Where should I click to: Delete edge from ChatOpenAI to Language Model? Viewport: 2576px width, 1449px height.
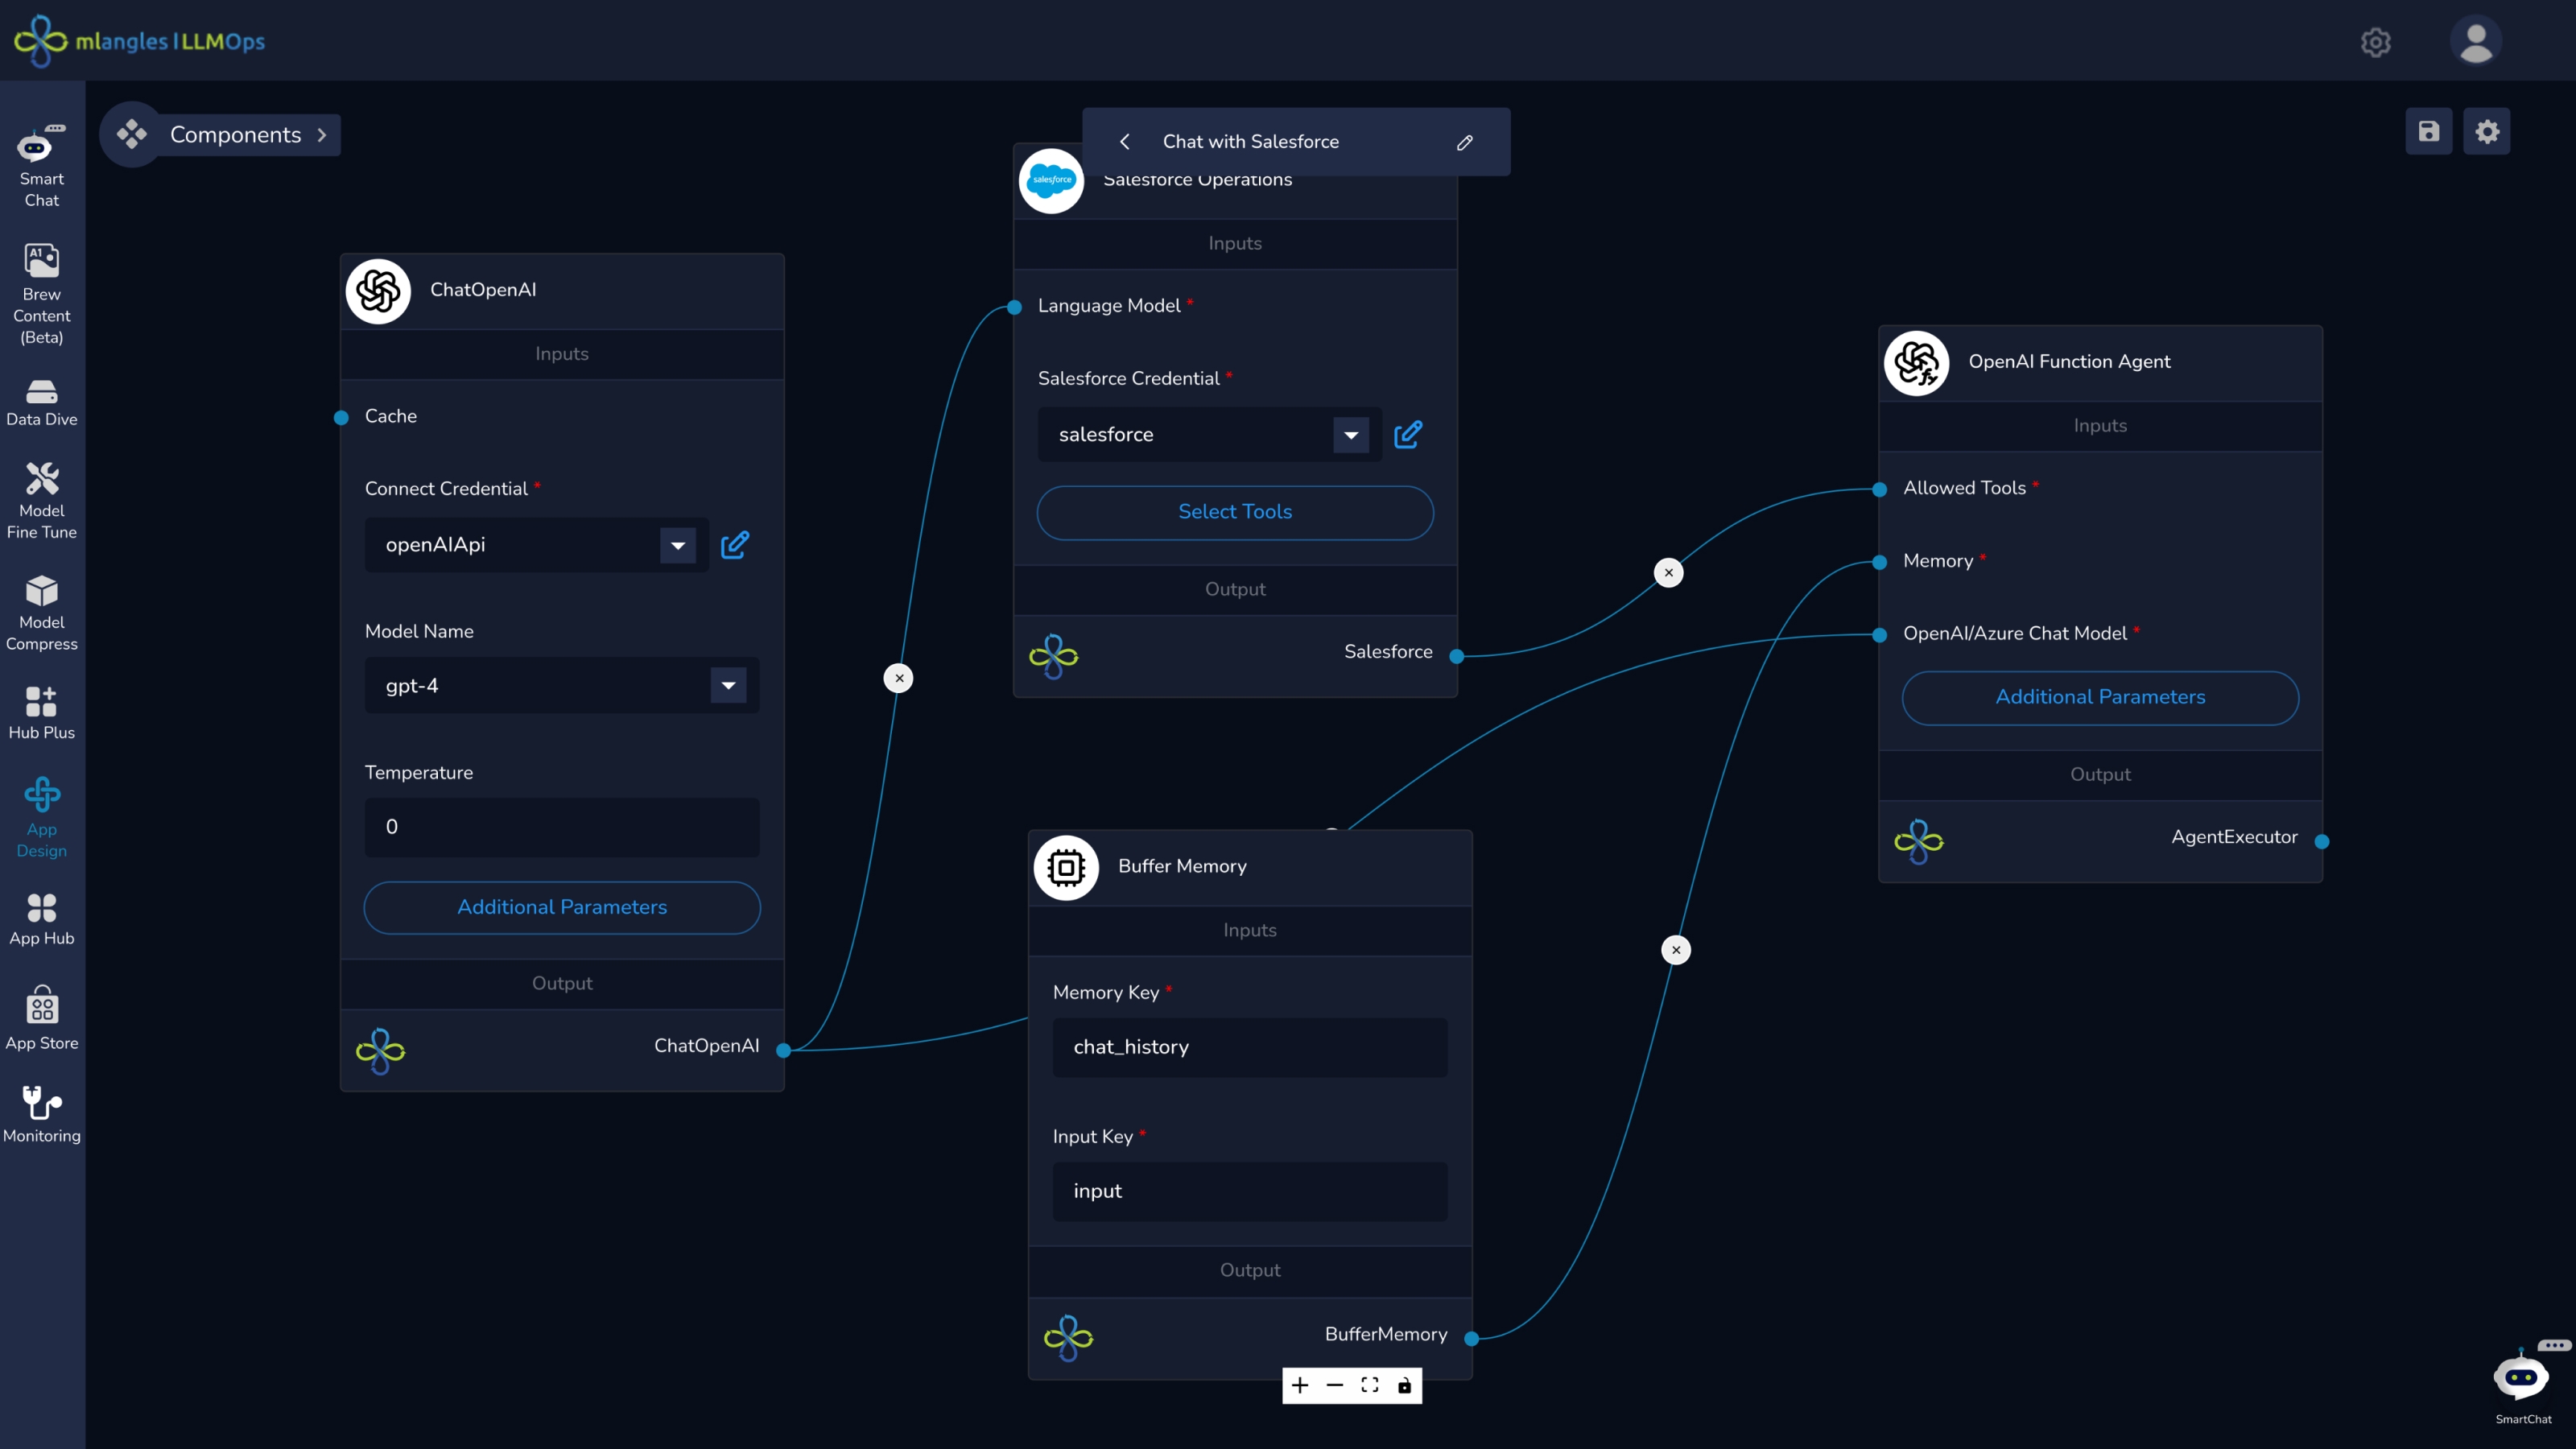click(x=899, y=678)
